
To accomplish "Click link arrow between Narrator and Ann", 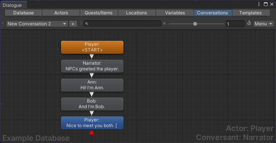I will (91, 75).
